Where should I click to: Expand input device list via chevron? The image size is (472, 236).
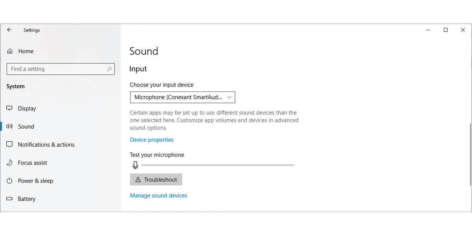click(230, 97)
